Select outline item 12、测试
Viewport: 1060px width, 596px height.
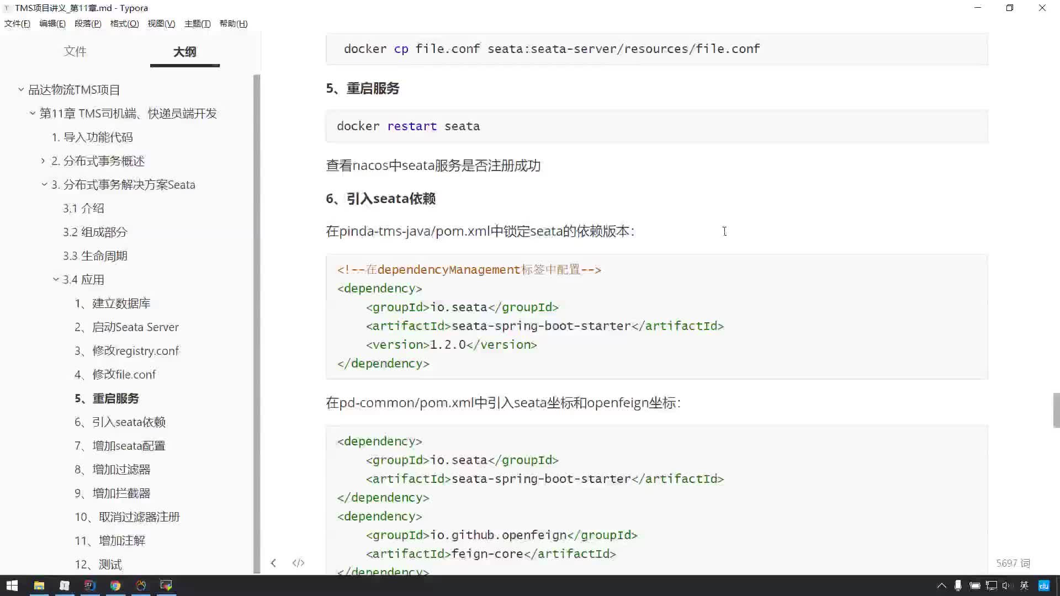point(98,564)
